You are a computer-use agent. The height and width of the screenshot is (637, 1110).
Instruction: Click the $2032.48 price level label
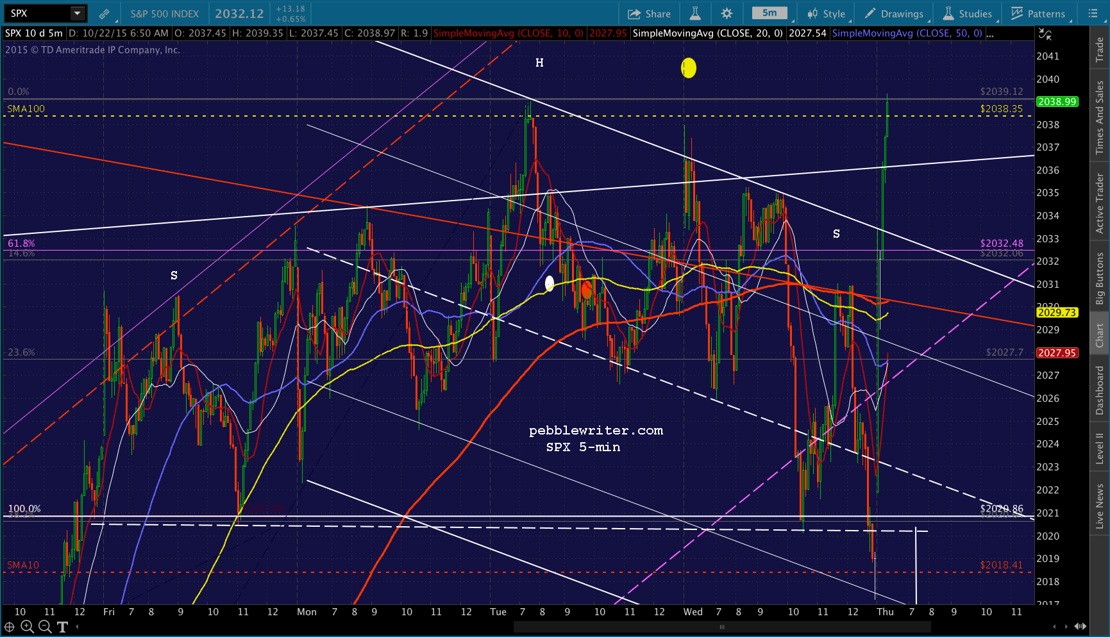(x=1002, y=244)
